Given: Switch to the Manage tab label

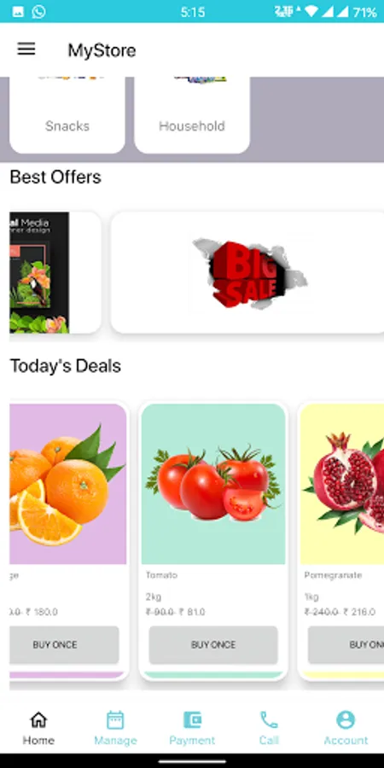Looking at the screenshot, I should point(115,740).
